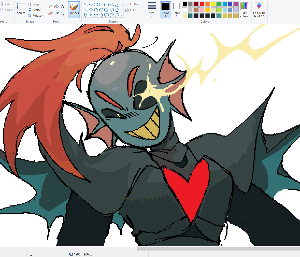Expand the full Shapes gallery
The image size is (300, 257).
coord(122,15)
